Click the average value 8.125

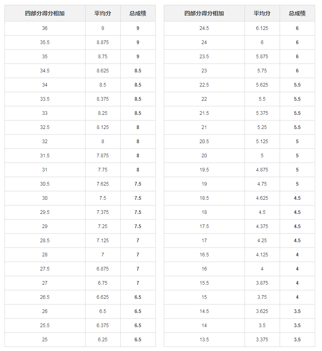click(x=102, y=127)
